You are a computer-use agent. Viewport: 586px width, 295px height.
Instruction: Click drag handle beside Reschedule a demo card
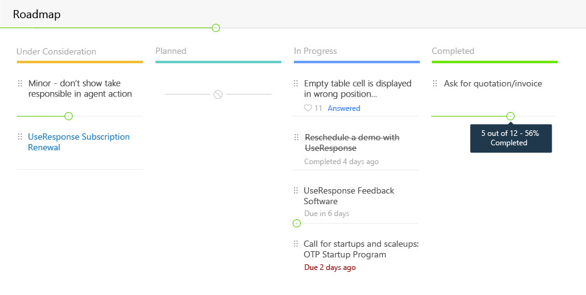click(x=296, y=137)
